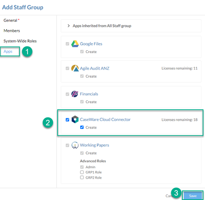Enable the GRP1 Role checkbox
Screen dimensions: 205x200
(82, 172)
